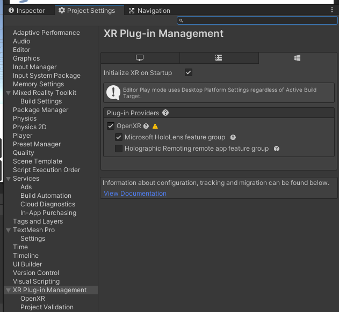The height and width of the screenshot is (312, 339).
Task: Open the OpenXR help icon
Action: 146,126
